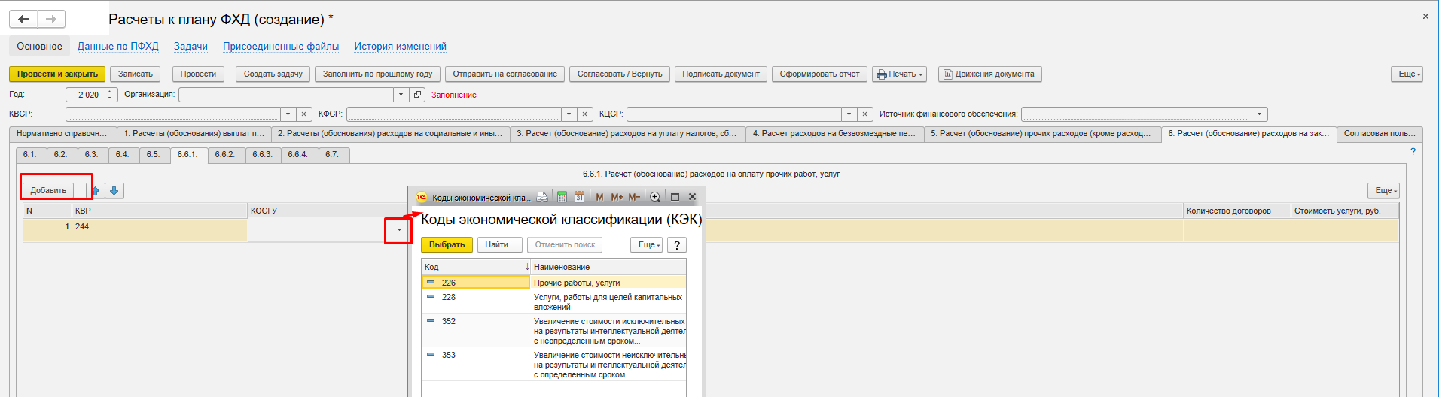Click Согласовать / Вернуть button
The image size is (1439, 397).
pyautogui.click(x=620, y=74)
